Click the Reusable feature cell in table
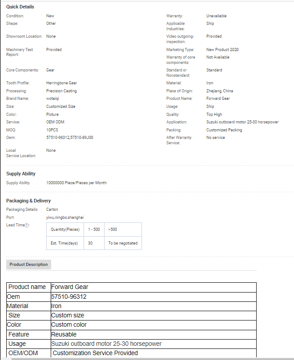 [64, 334]
